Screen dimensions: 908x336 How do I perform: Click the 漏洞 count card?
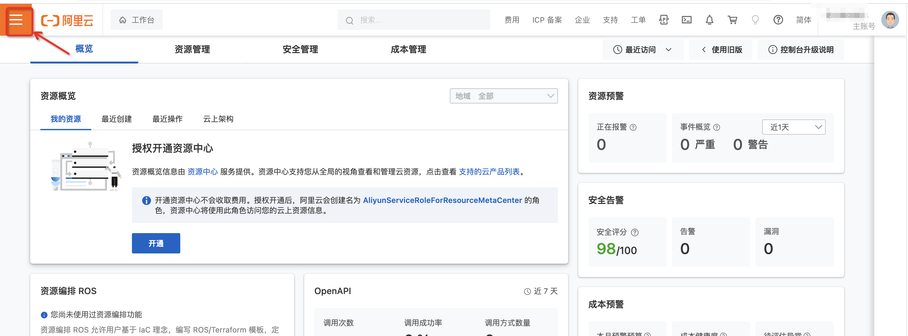794,242
